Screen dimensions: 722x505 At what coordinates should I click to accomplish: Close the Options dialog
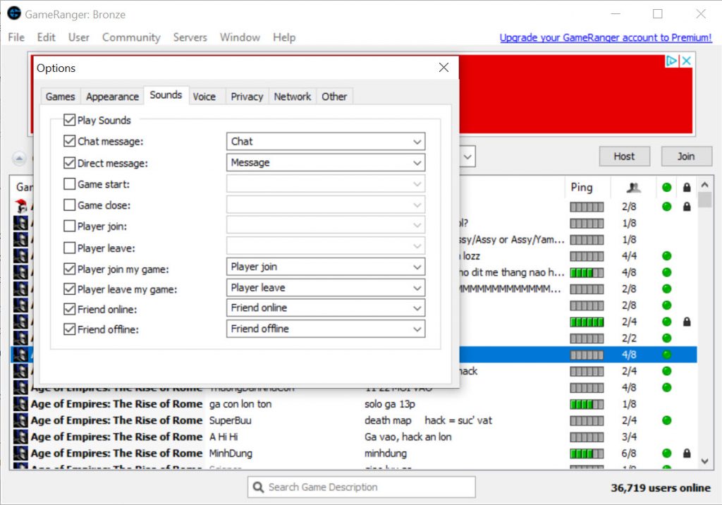(444, 68)
